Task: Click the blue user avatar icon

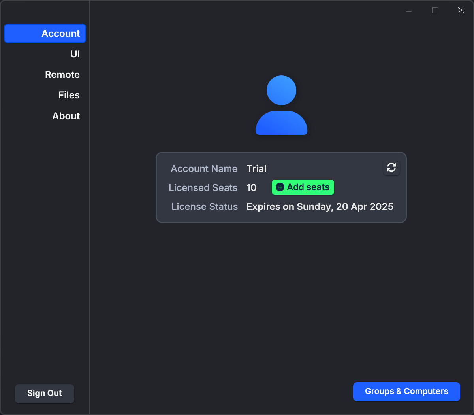Action: 282,105
